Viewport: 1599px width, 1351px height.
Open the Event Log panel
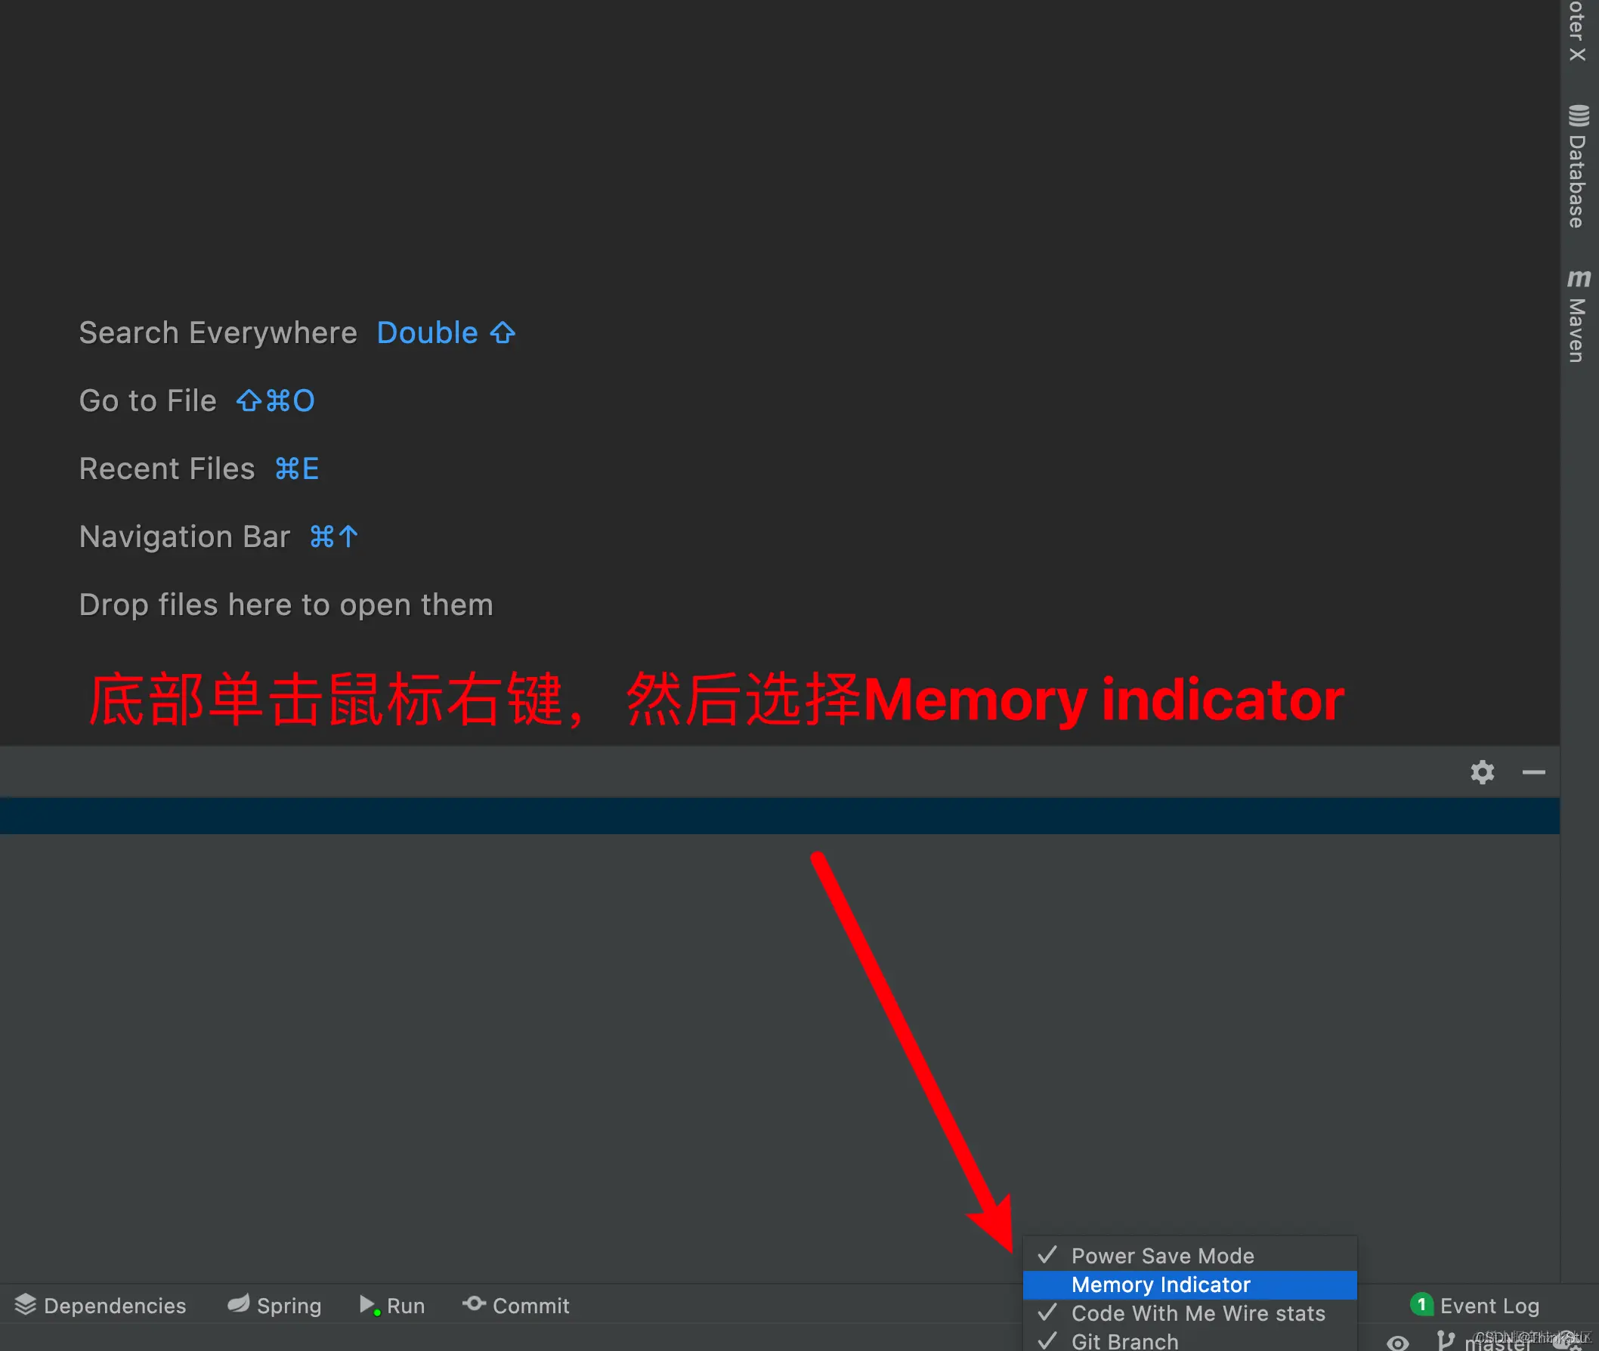pos(1489,1305)
